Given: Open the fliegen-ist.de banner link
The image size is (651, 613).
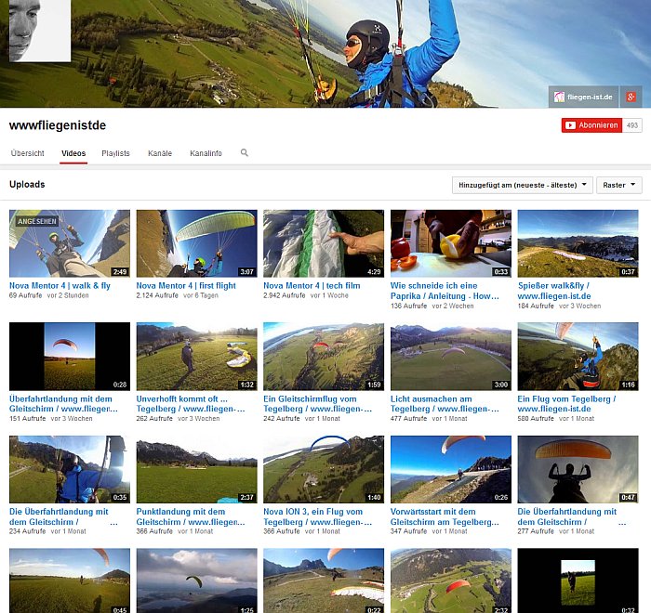Looking at the screenshot, I should click(583, 97).
